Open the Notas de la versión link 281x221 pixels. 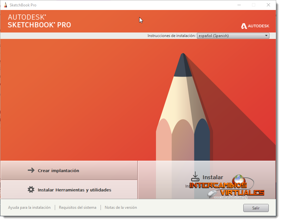[x=121, y=207]
